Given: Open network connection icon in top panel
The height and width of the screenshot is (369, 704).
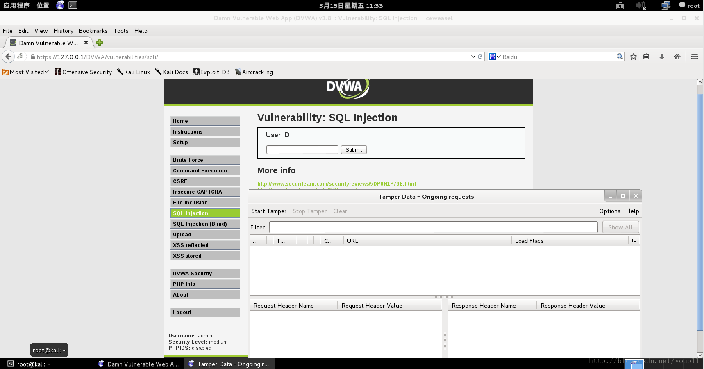Looking at the screenshot, I should (x=666, y=5).
